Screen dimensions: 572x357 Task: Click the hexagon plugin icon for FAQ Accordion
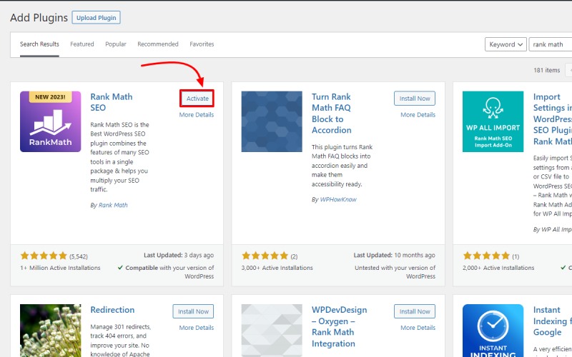pos(272,121)
